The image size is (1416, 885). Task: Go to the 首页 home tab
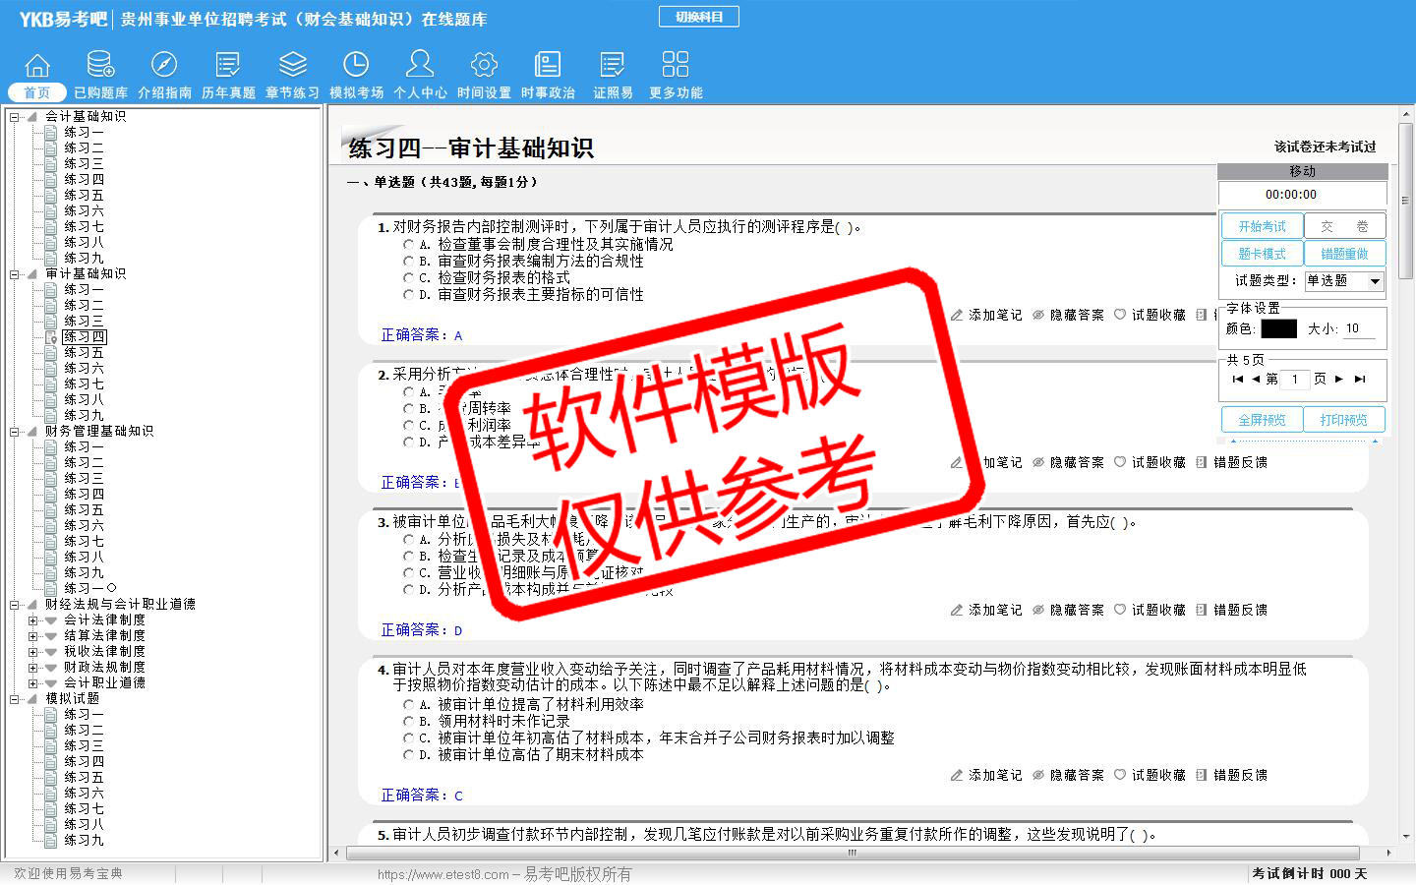pos(37,92)
